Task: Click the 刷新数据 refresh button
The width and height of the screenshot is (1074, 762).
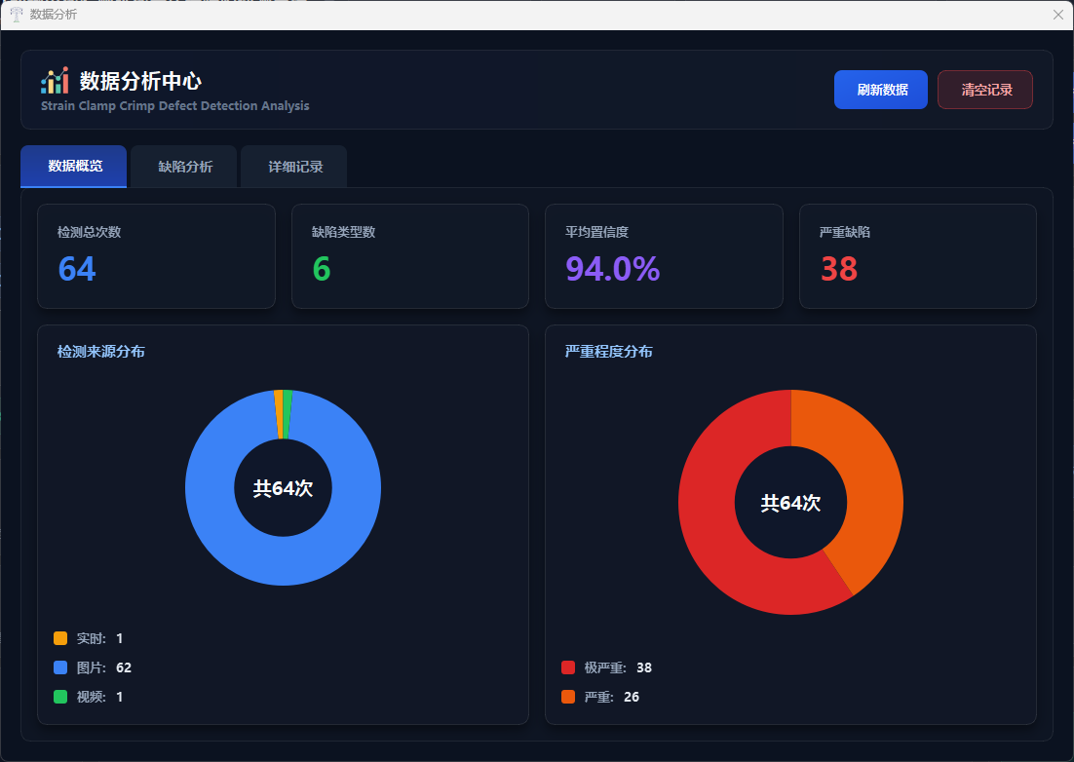Action: click(881, 90)
